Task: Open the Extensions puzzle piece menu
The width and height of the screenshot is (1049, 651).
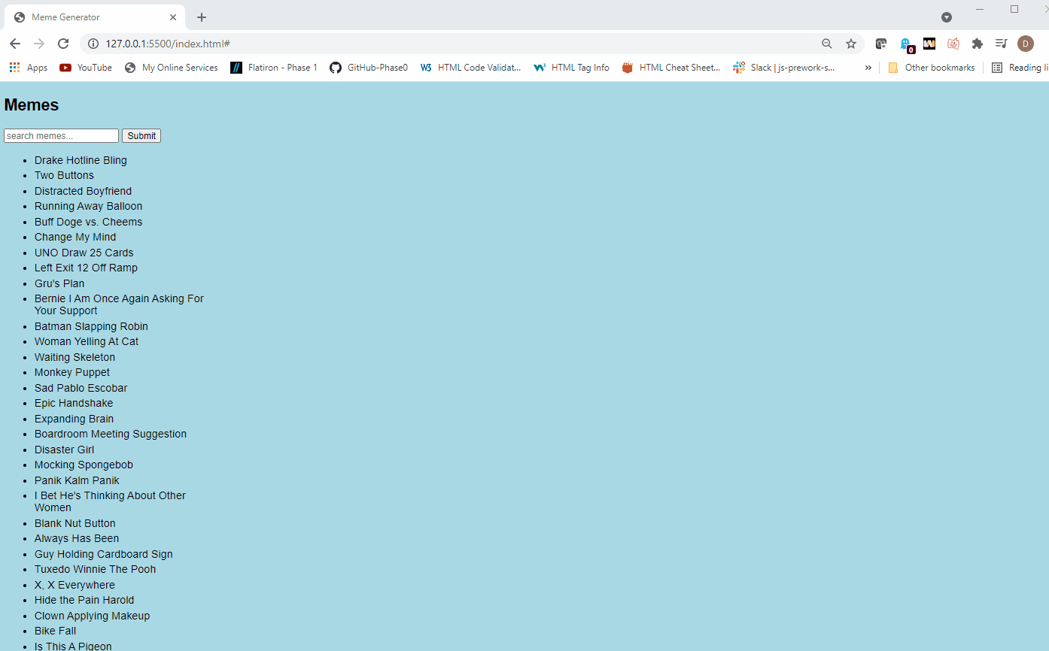Action: [978, 44]
